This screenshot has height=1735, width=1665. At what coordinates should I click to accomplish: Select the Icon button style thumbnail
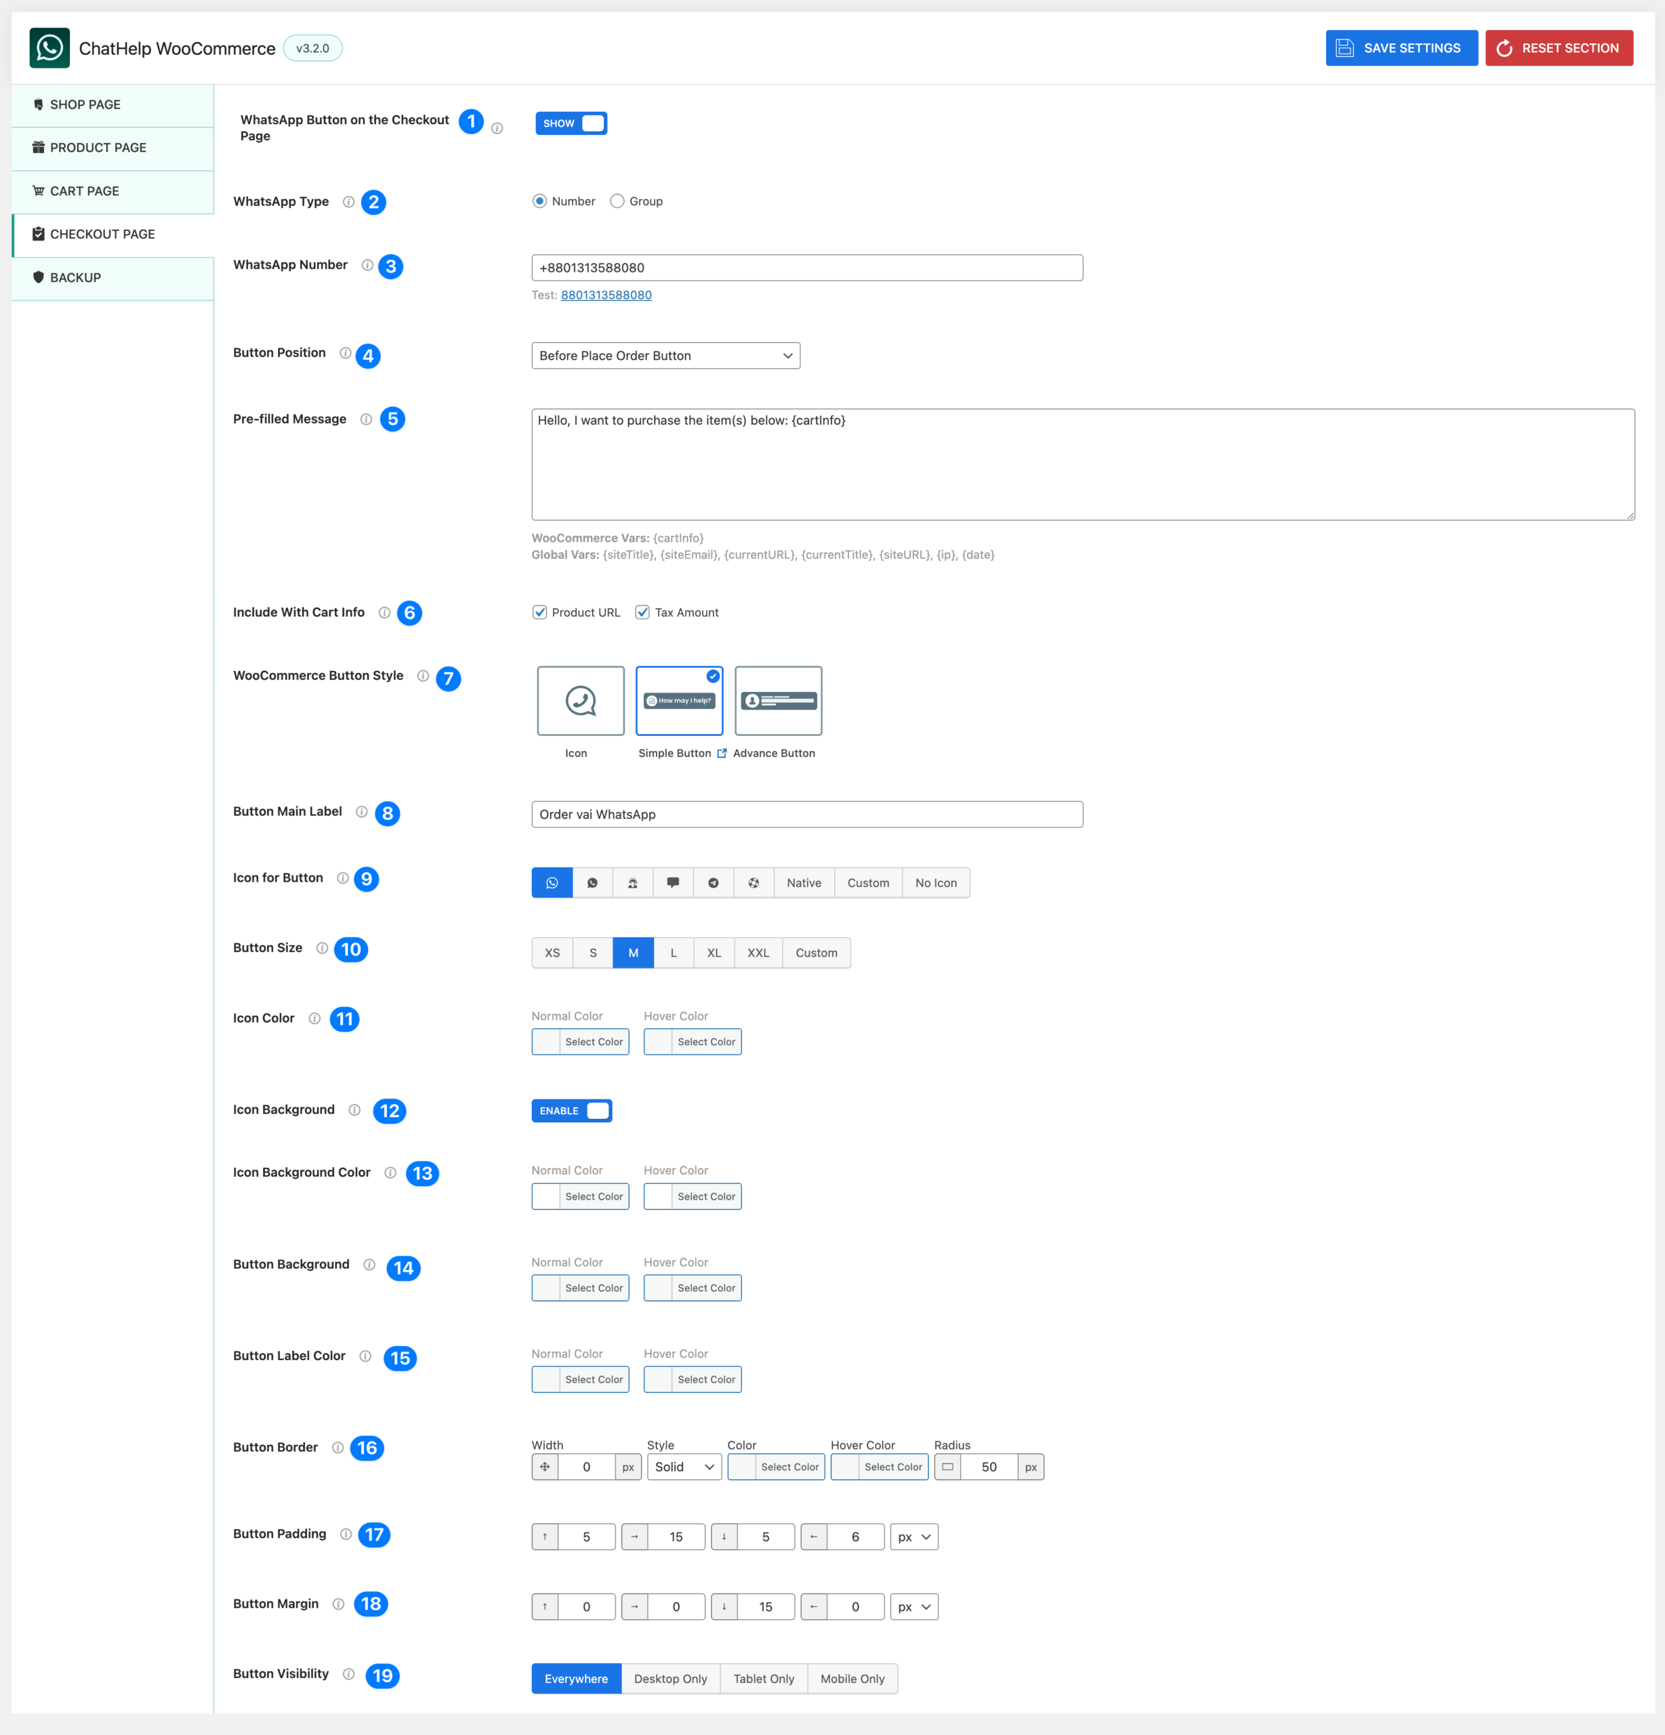(580, 700)
